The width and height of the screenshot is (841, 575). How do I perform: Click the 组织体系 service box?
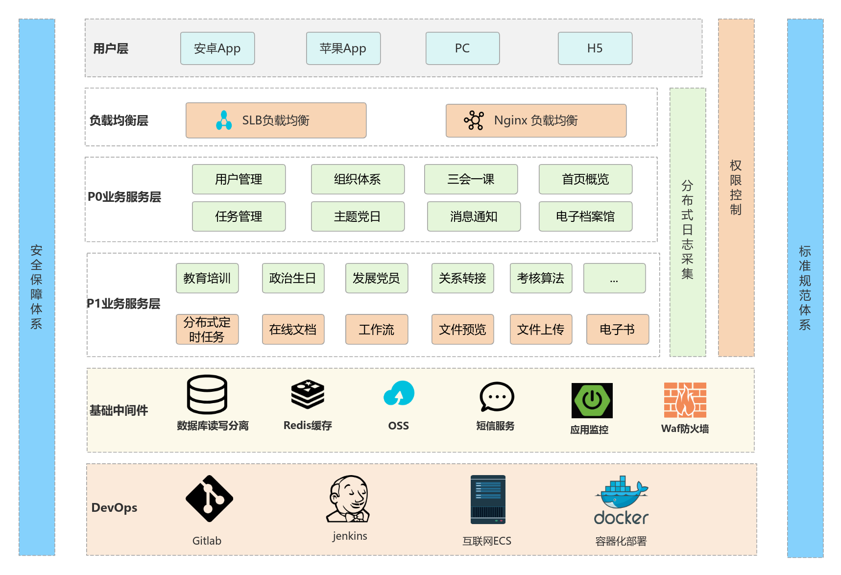click(358, 179)
